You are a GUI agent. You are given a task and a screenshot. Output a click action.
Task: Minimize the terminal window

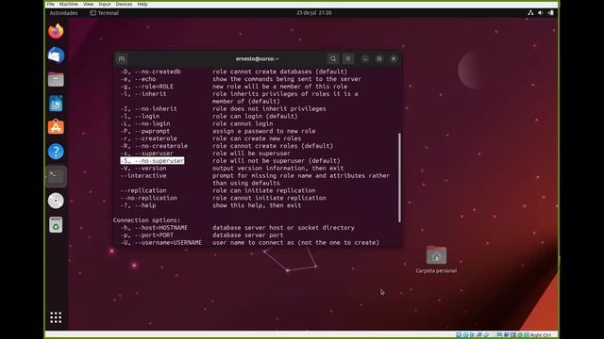pyautogui.click(x=365, y=58)
